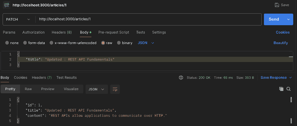The image size is (297, 126).
Task: Open the request Headers (8) tab
Action: [62, 32]
